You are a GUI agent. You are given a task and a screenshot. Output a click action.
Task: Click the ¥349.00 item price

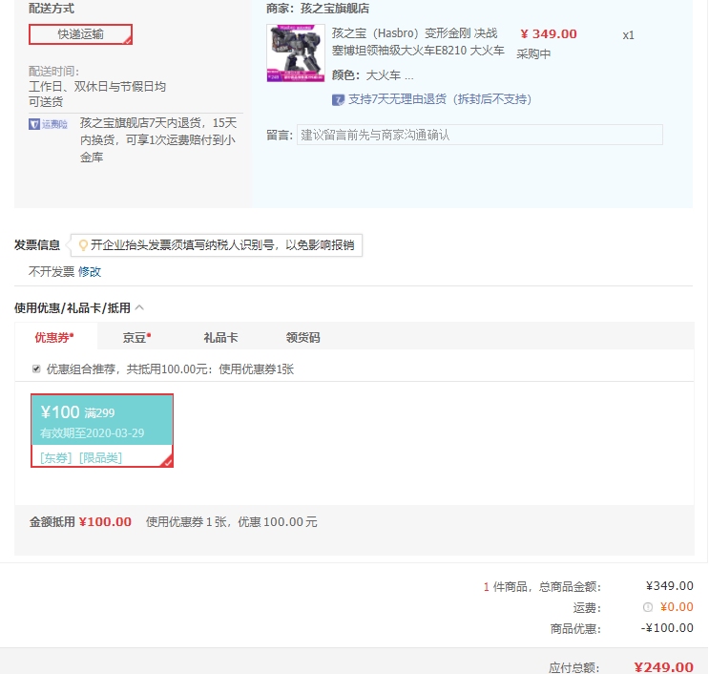pos(549,34)
